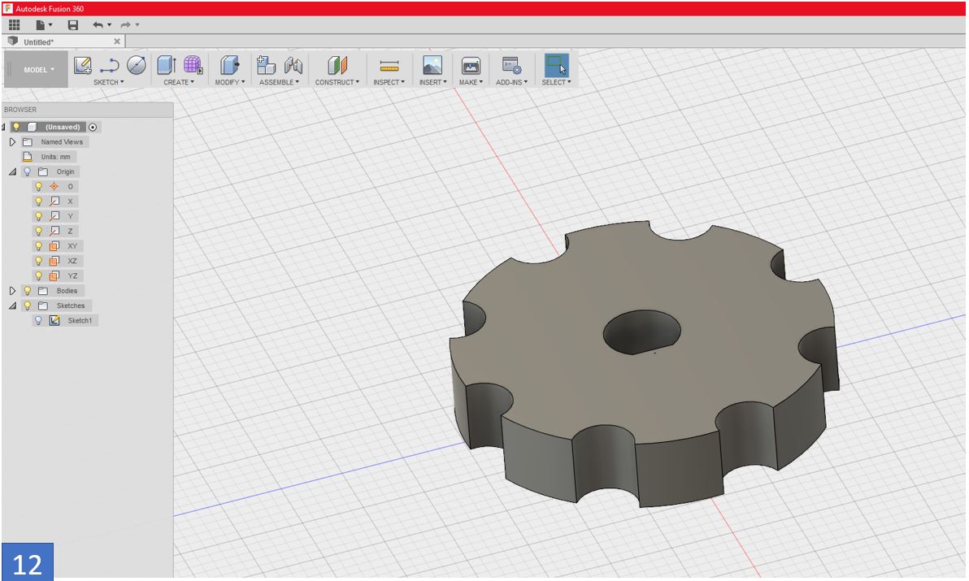
Task: Click the 3D Print make icon
Action: click(x=471, y=66)
